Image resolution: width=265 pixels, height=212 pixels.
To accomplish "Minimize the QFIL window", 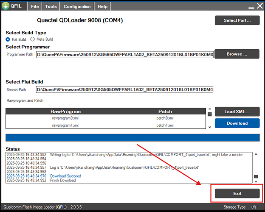I will tap(251, 8).
